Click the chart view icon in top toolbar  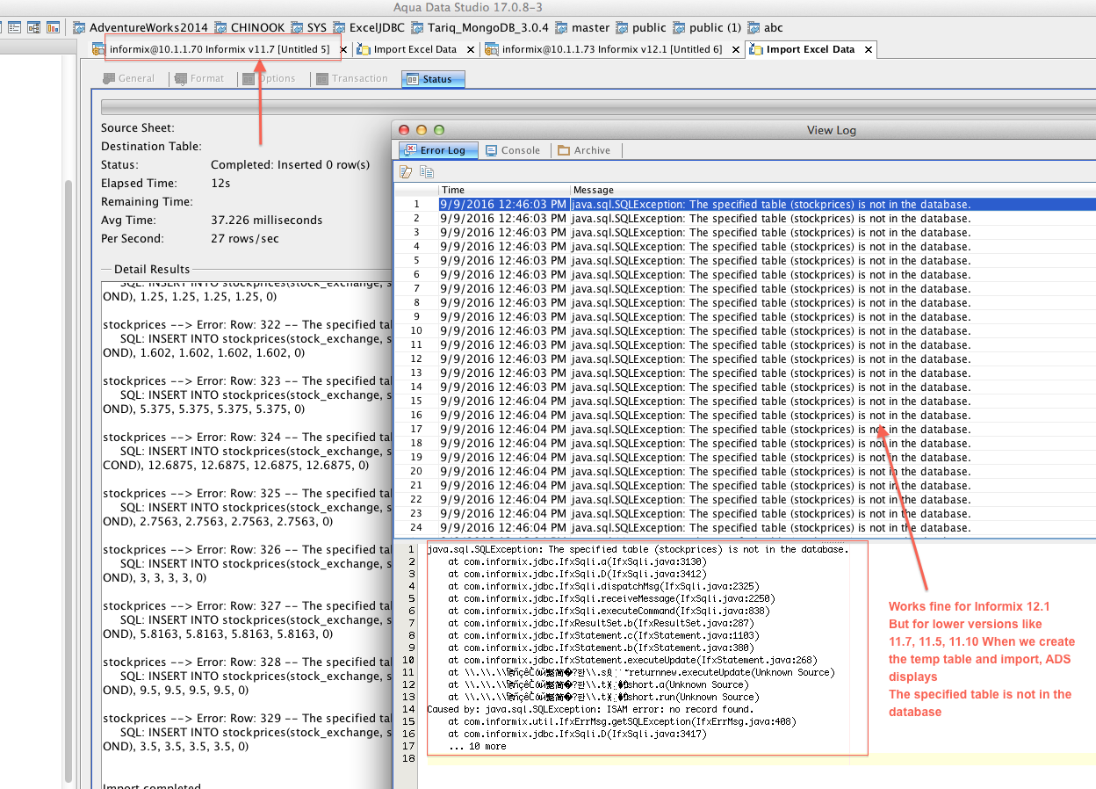pyautogui.click(x=53, y=27)
